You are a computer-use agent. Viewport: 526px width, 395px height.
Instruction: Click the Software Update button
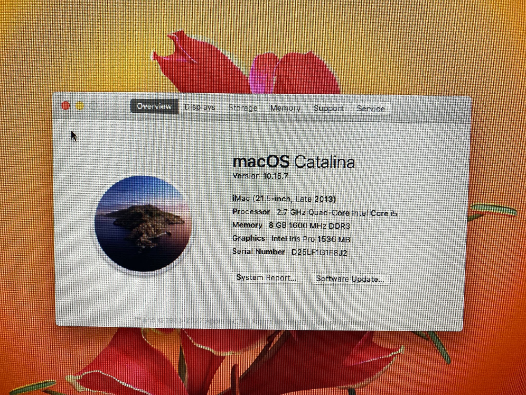[350, 279]
